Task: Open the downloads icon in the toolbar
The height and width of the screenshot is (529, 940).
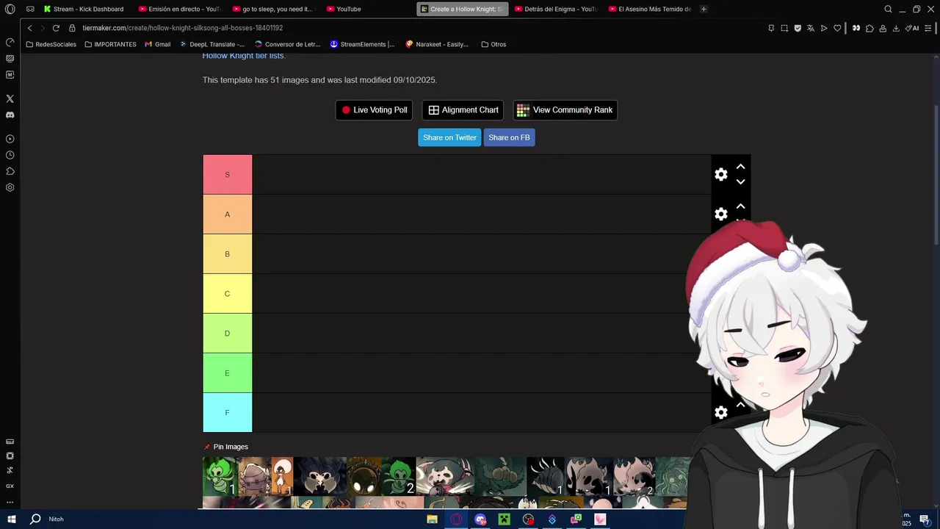Action: 896,28
